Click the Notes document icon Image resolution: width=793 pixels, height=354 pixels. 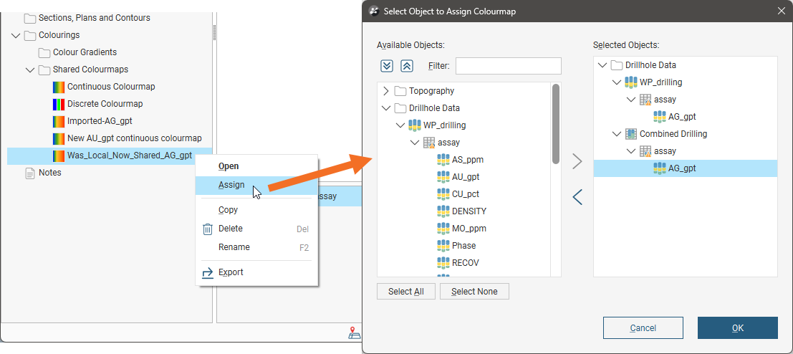(30, 173)
